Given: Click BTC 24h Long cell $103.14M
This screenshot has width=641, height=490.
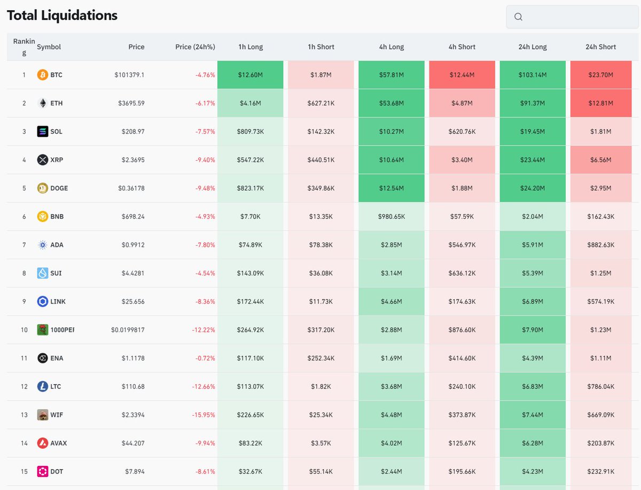Looking at the screenshot, I should [x=533, y=75].
